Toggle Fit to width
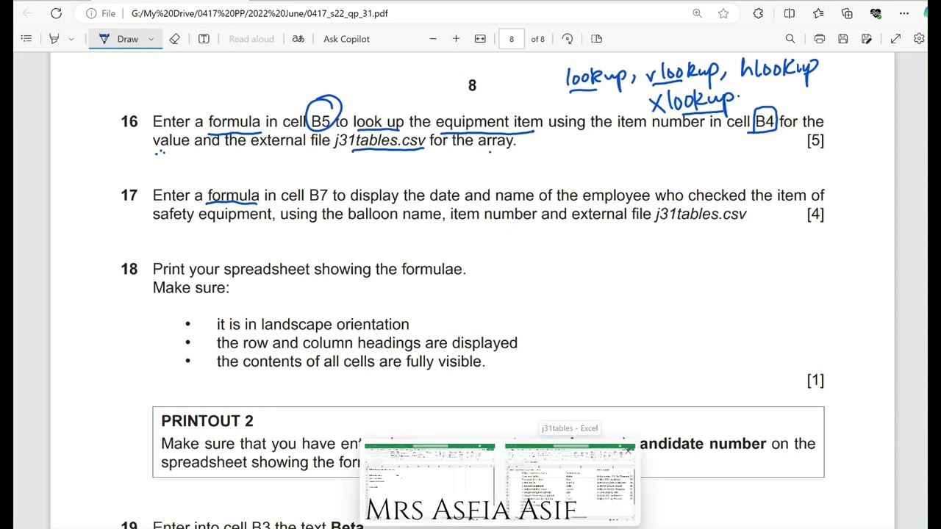 (x=480, y=39)
